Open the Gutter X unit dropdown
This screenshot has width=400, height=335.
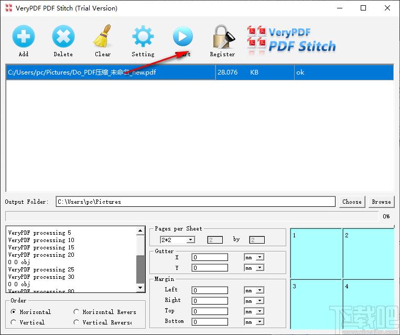click(260, 257)
